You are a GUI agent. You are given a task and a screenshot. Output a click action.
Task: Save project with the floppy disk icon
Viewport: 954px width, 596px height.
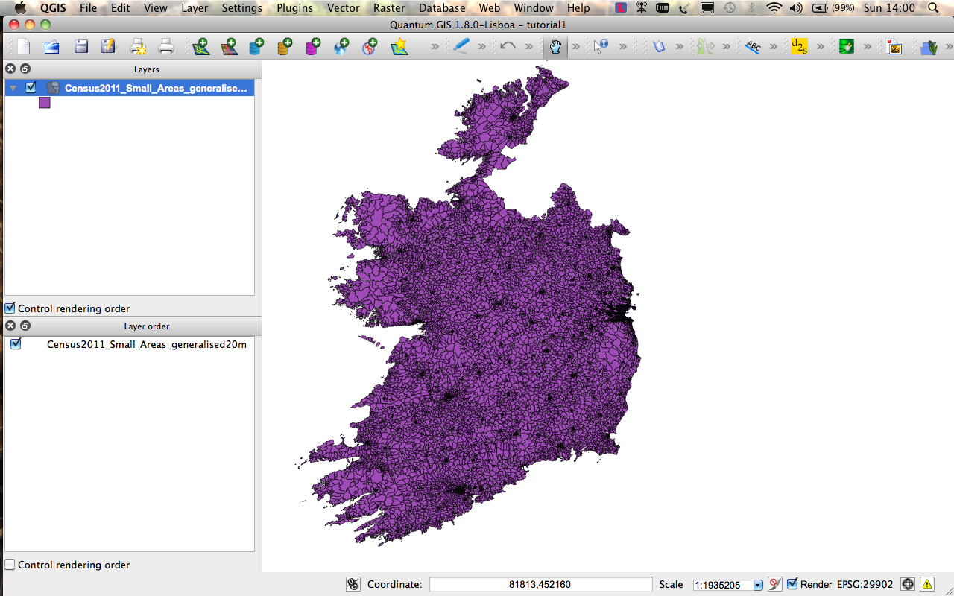81,47
